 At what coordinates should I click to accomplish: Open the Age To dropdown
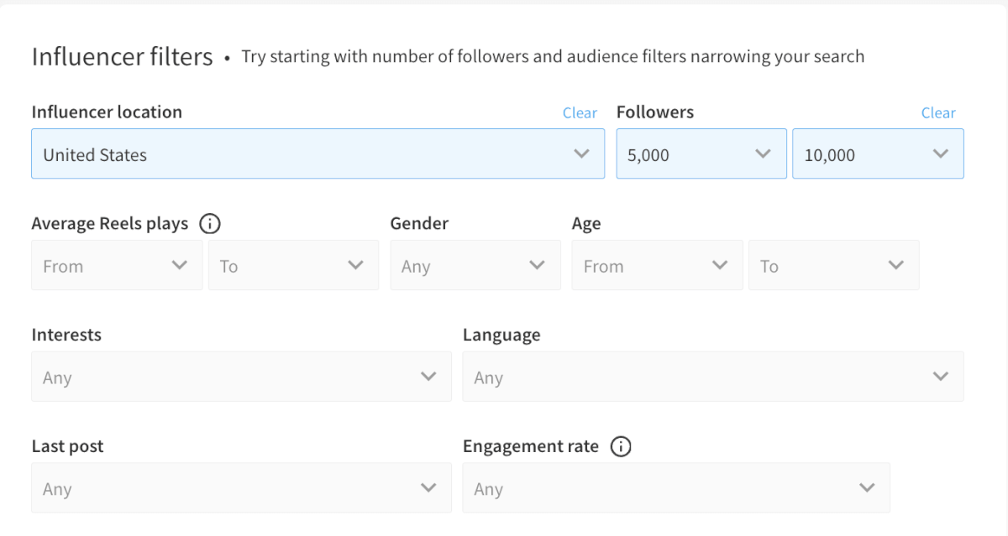[x=833, y=265]
